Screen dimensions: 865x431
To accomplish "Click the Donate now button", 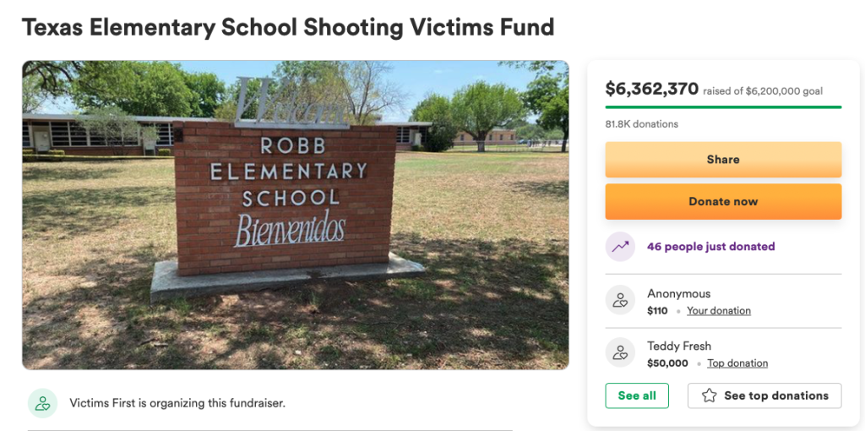I will point(723,201).
